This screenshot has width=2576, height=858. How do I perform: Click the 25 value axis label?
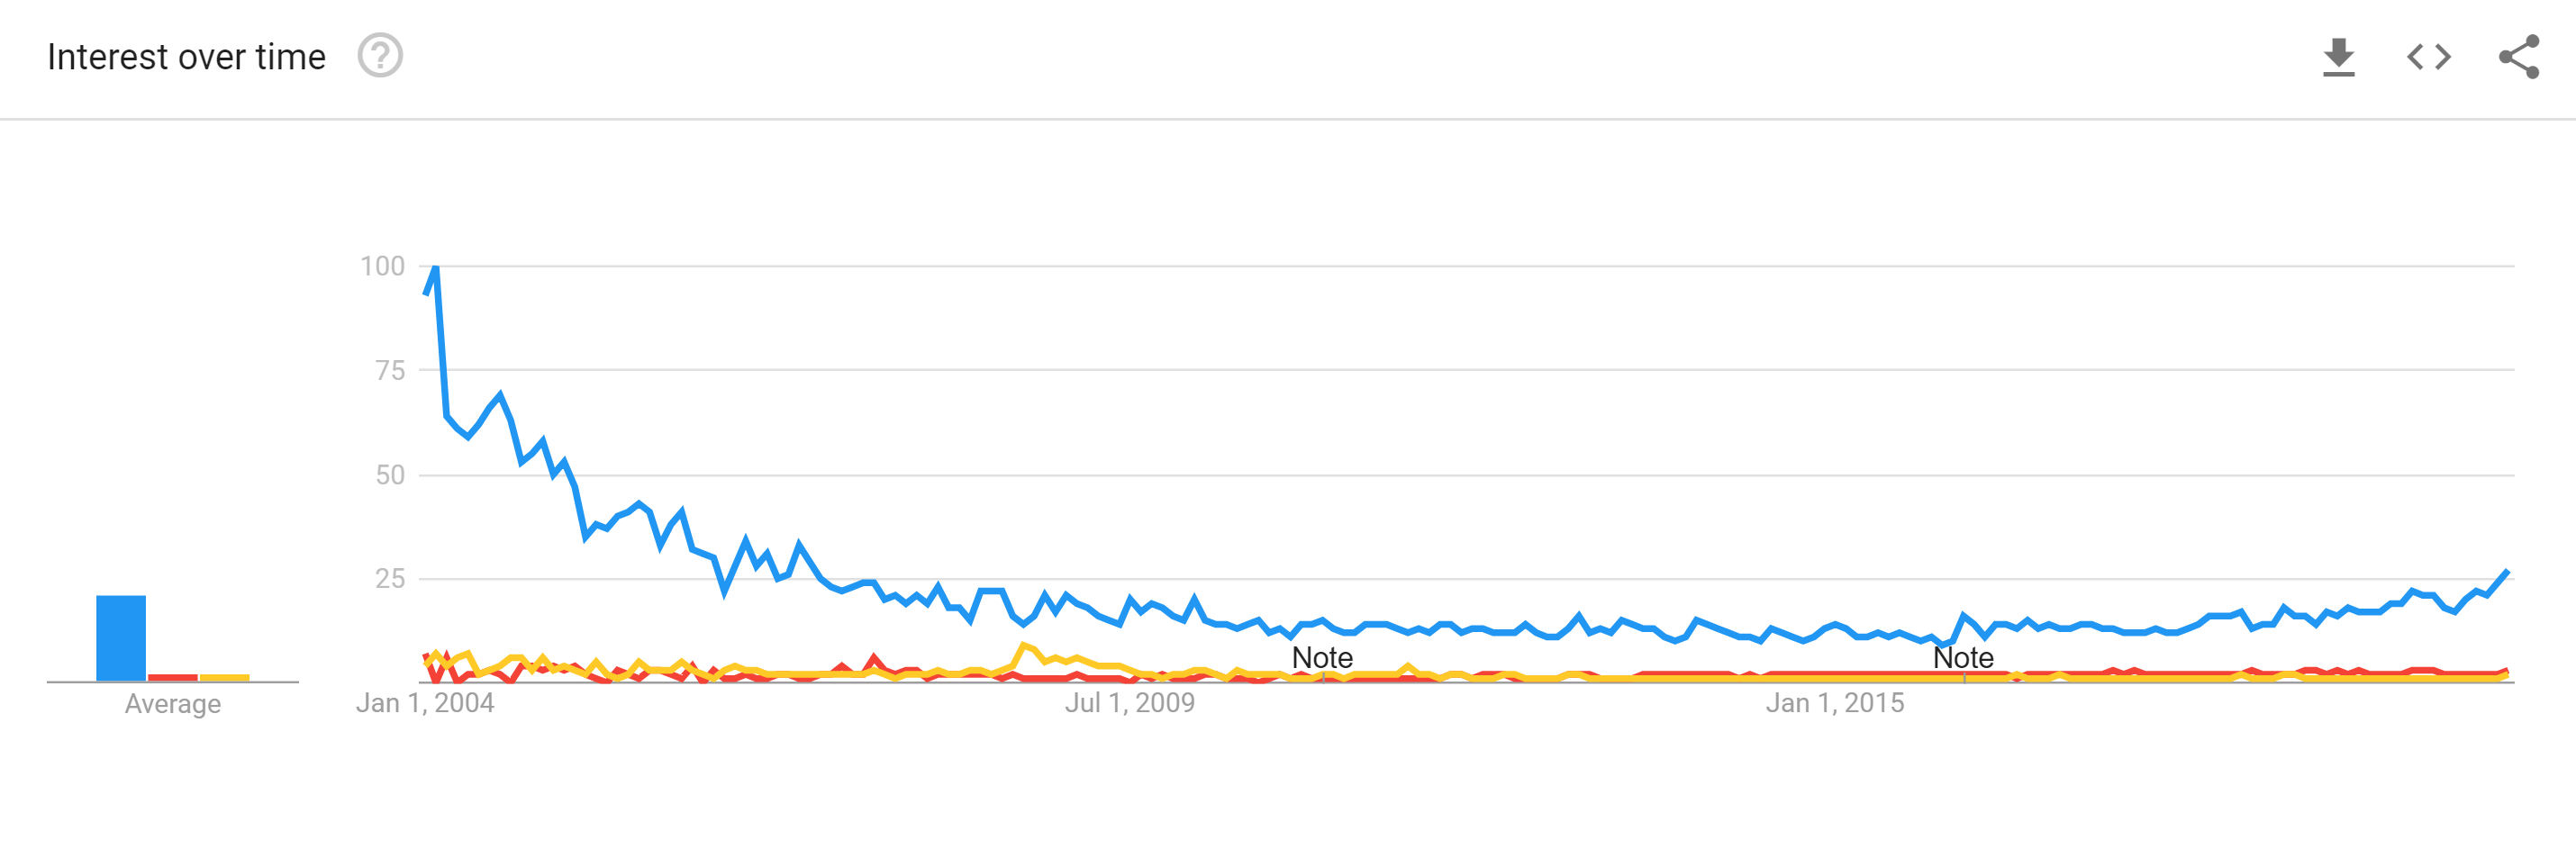390,579
